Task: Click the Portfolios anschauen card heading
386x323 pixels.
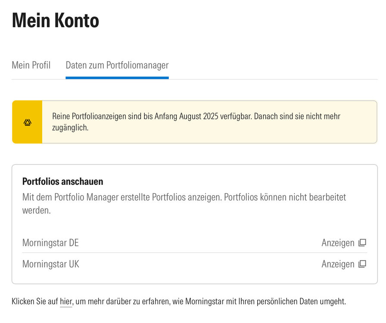Action: 62,182
